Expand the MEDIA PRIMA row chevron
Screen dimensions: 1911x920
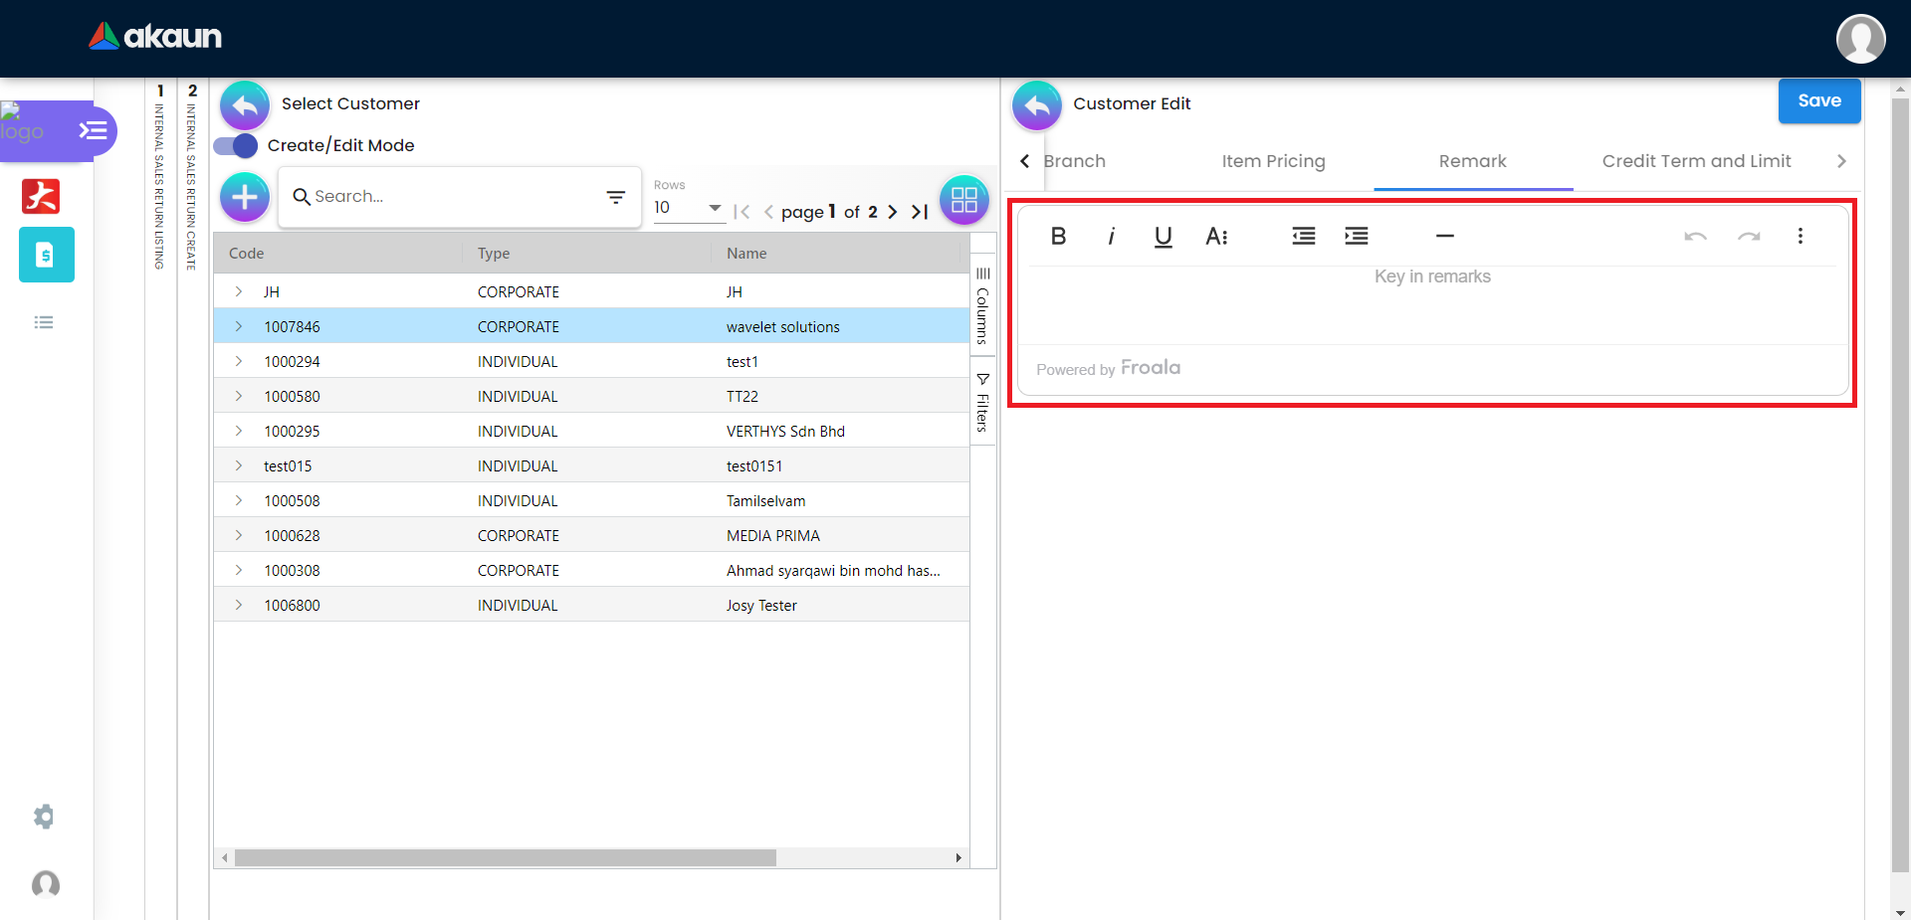tap(239, 535)
